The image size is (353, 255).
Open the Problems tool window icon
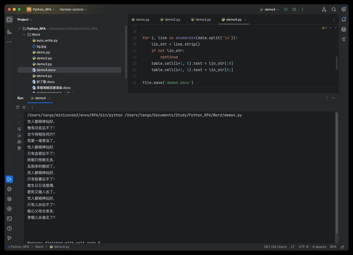coord(9,228)
